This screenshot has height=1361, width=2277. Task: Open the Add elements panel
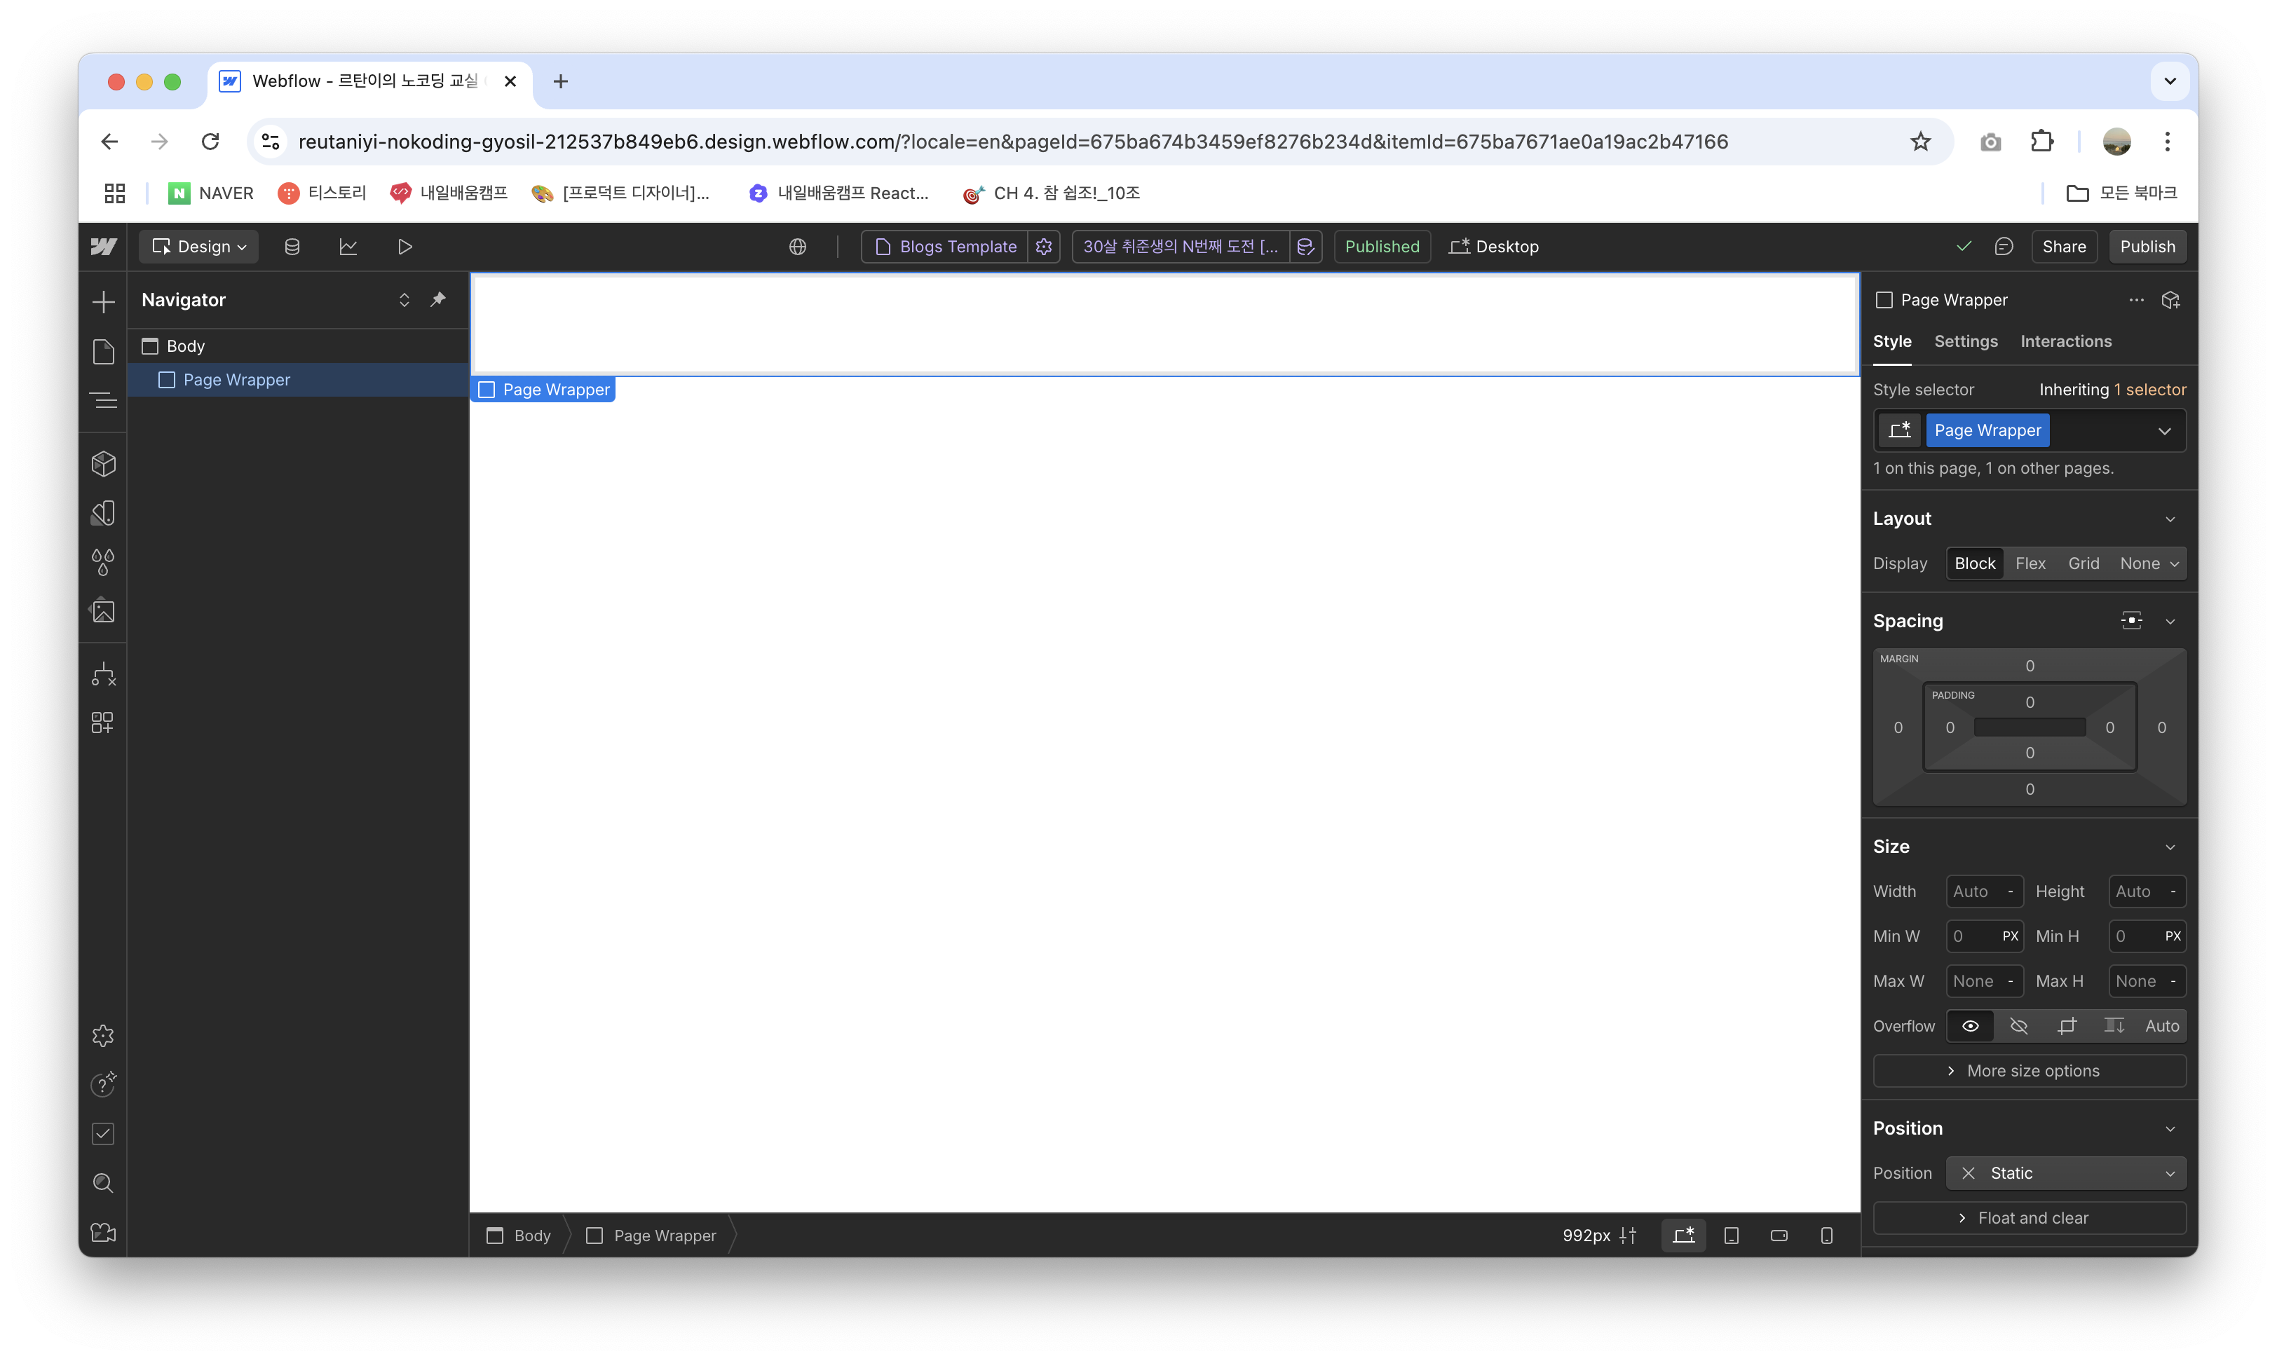[x=104, y=302]
